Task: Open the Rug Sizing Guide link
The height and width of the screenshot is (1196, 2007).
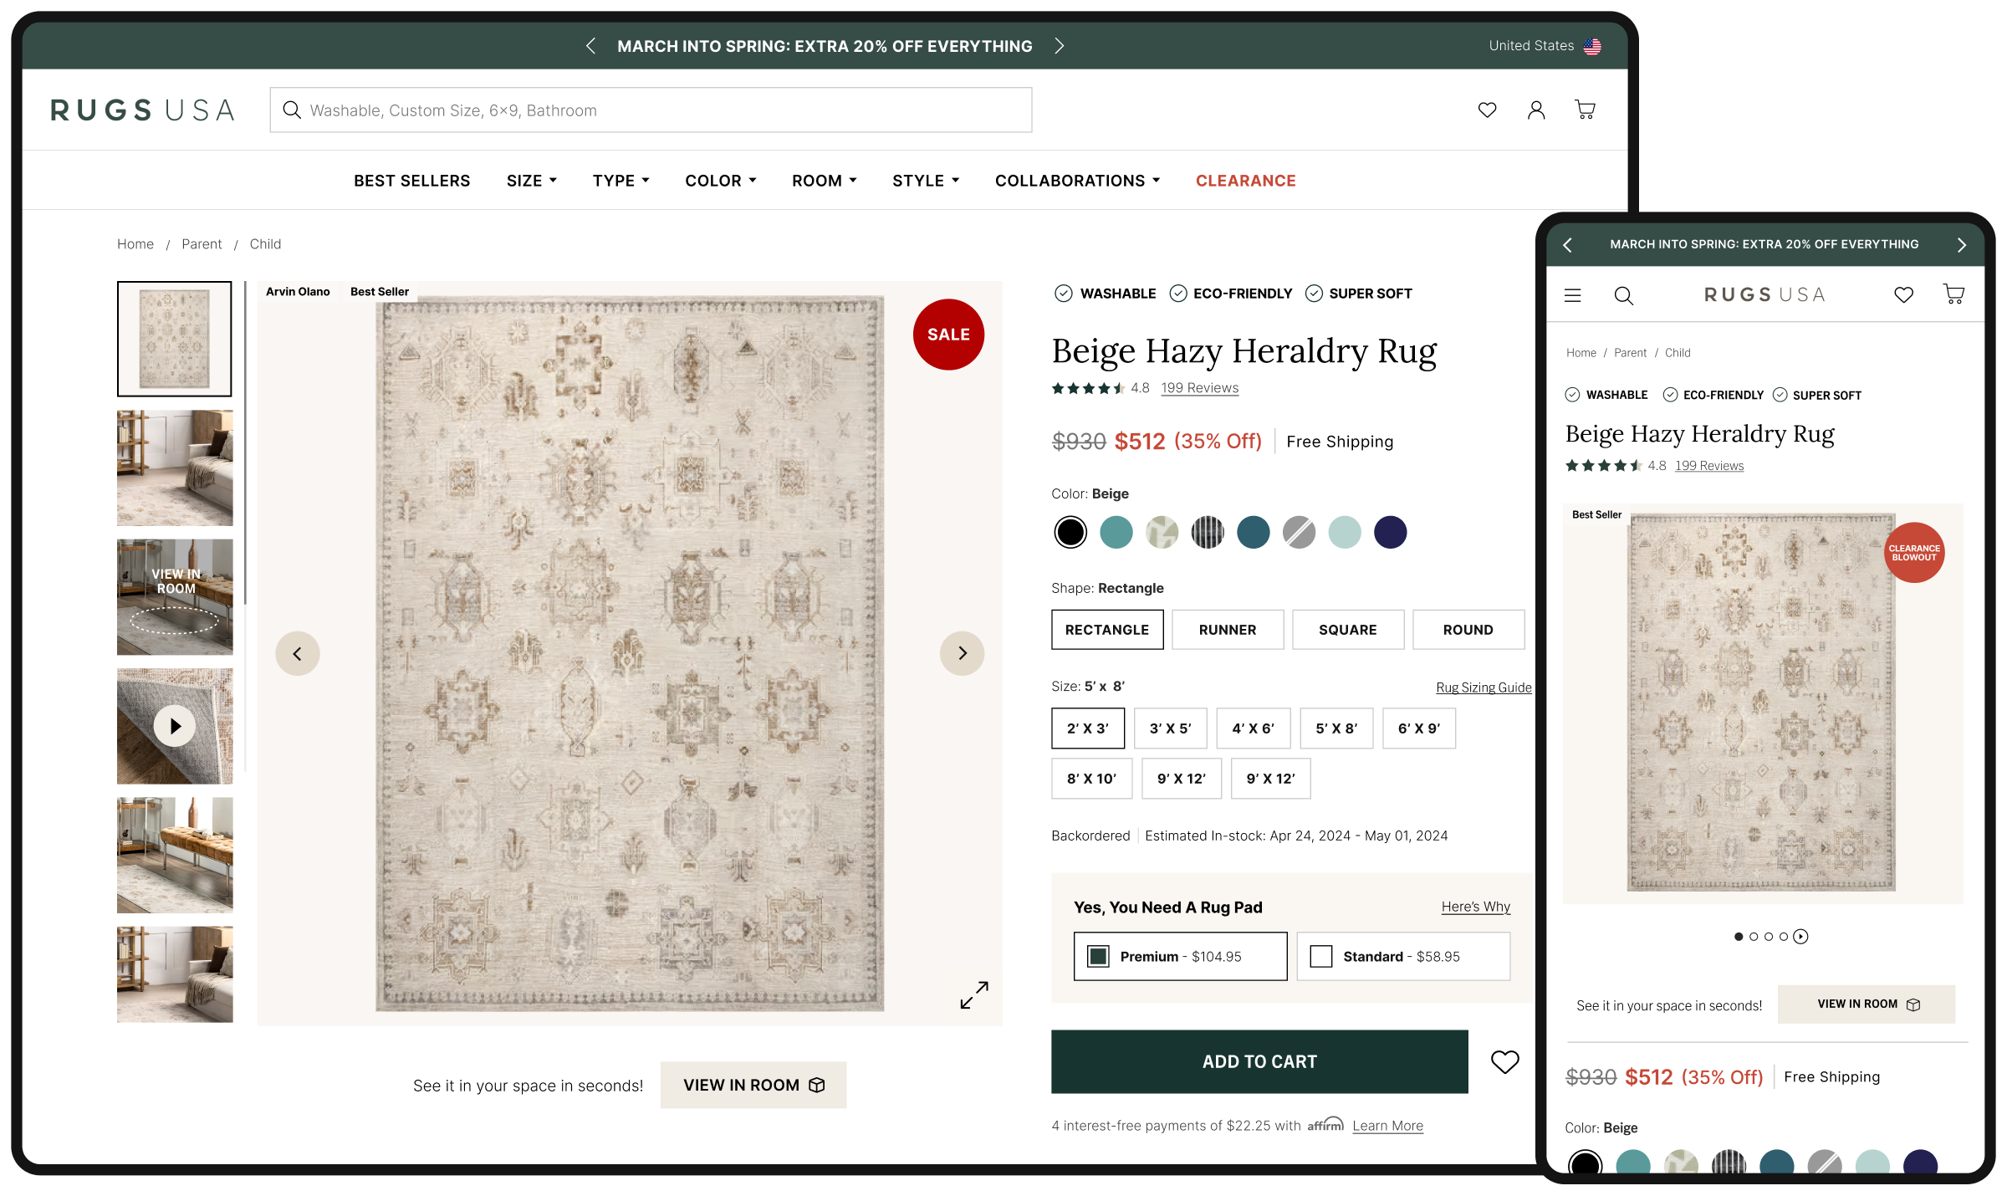Action: [1484, 687]
